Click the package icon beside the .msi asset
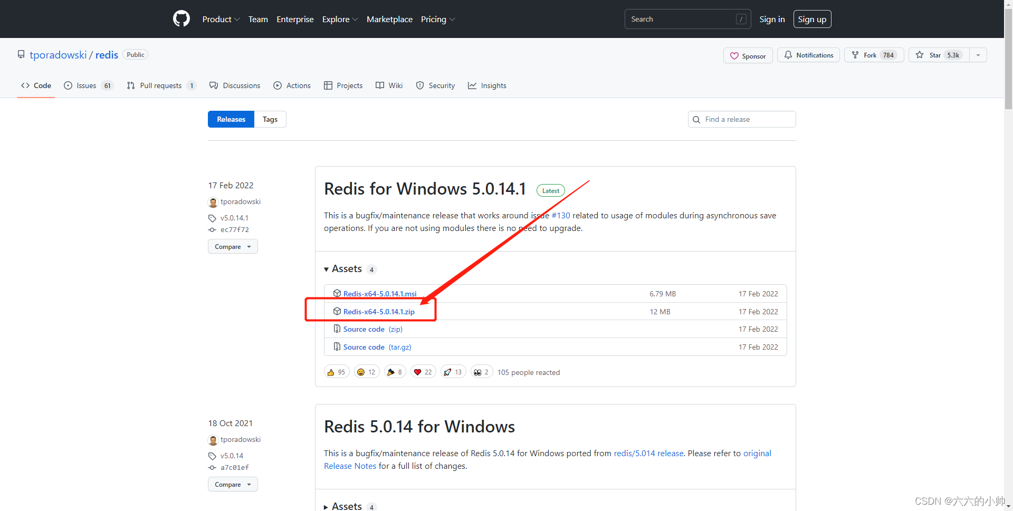 [337, 293]
